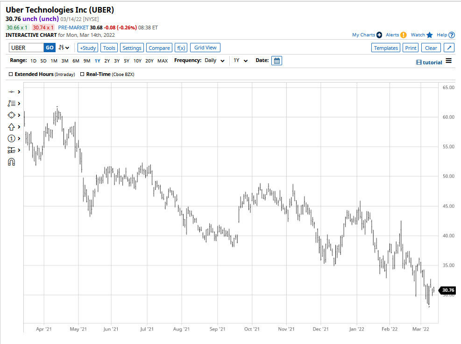461x344 pixels.
Task: Click the magnet snap tool icon
Action: coord(12,162)
